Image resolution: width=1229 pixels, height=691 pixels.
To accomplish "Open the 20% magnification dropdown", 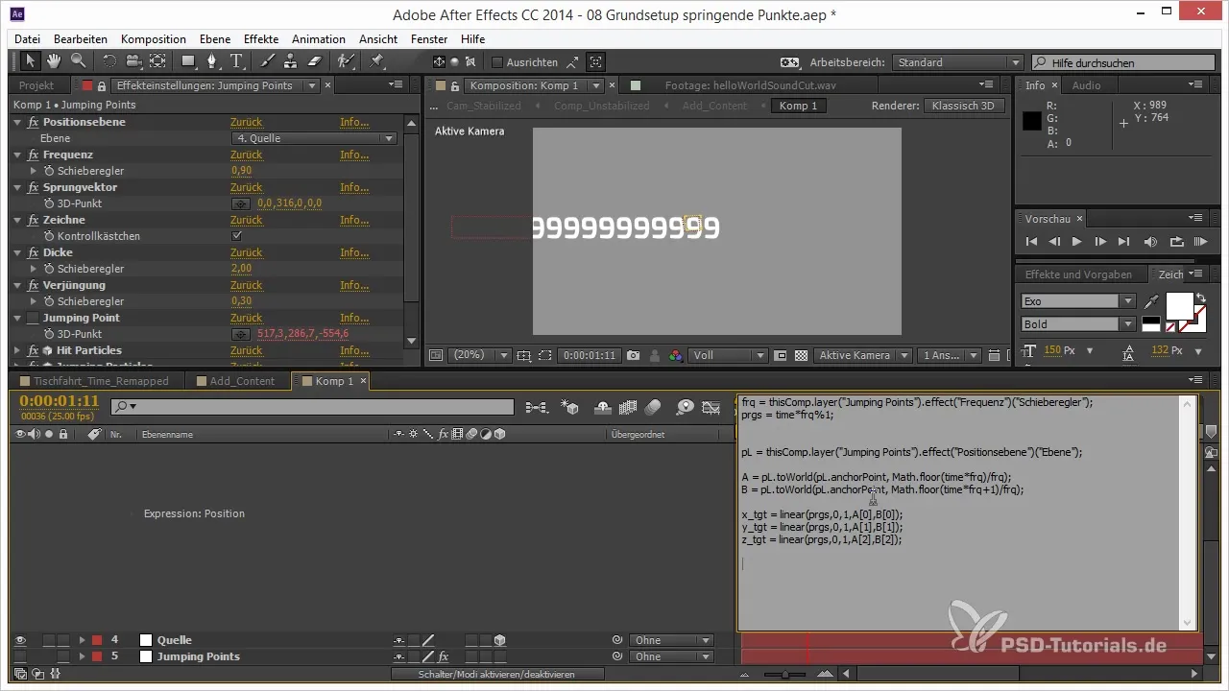I will pos(478,355).
